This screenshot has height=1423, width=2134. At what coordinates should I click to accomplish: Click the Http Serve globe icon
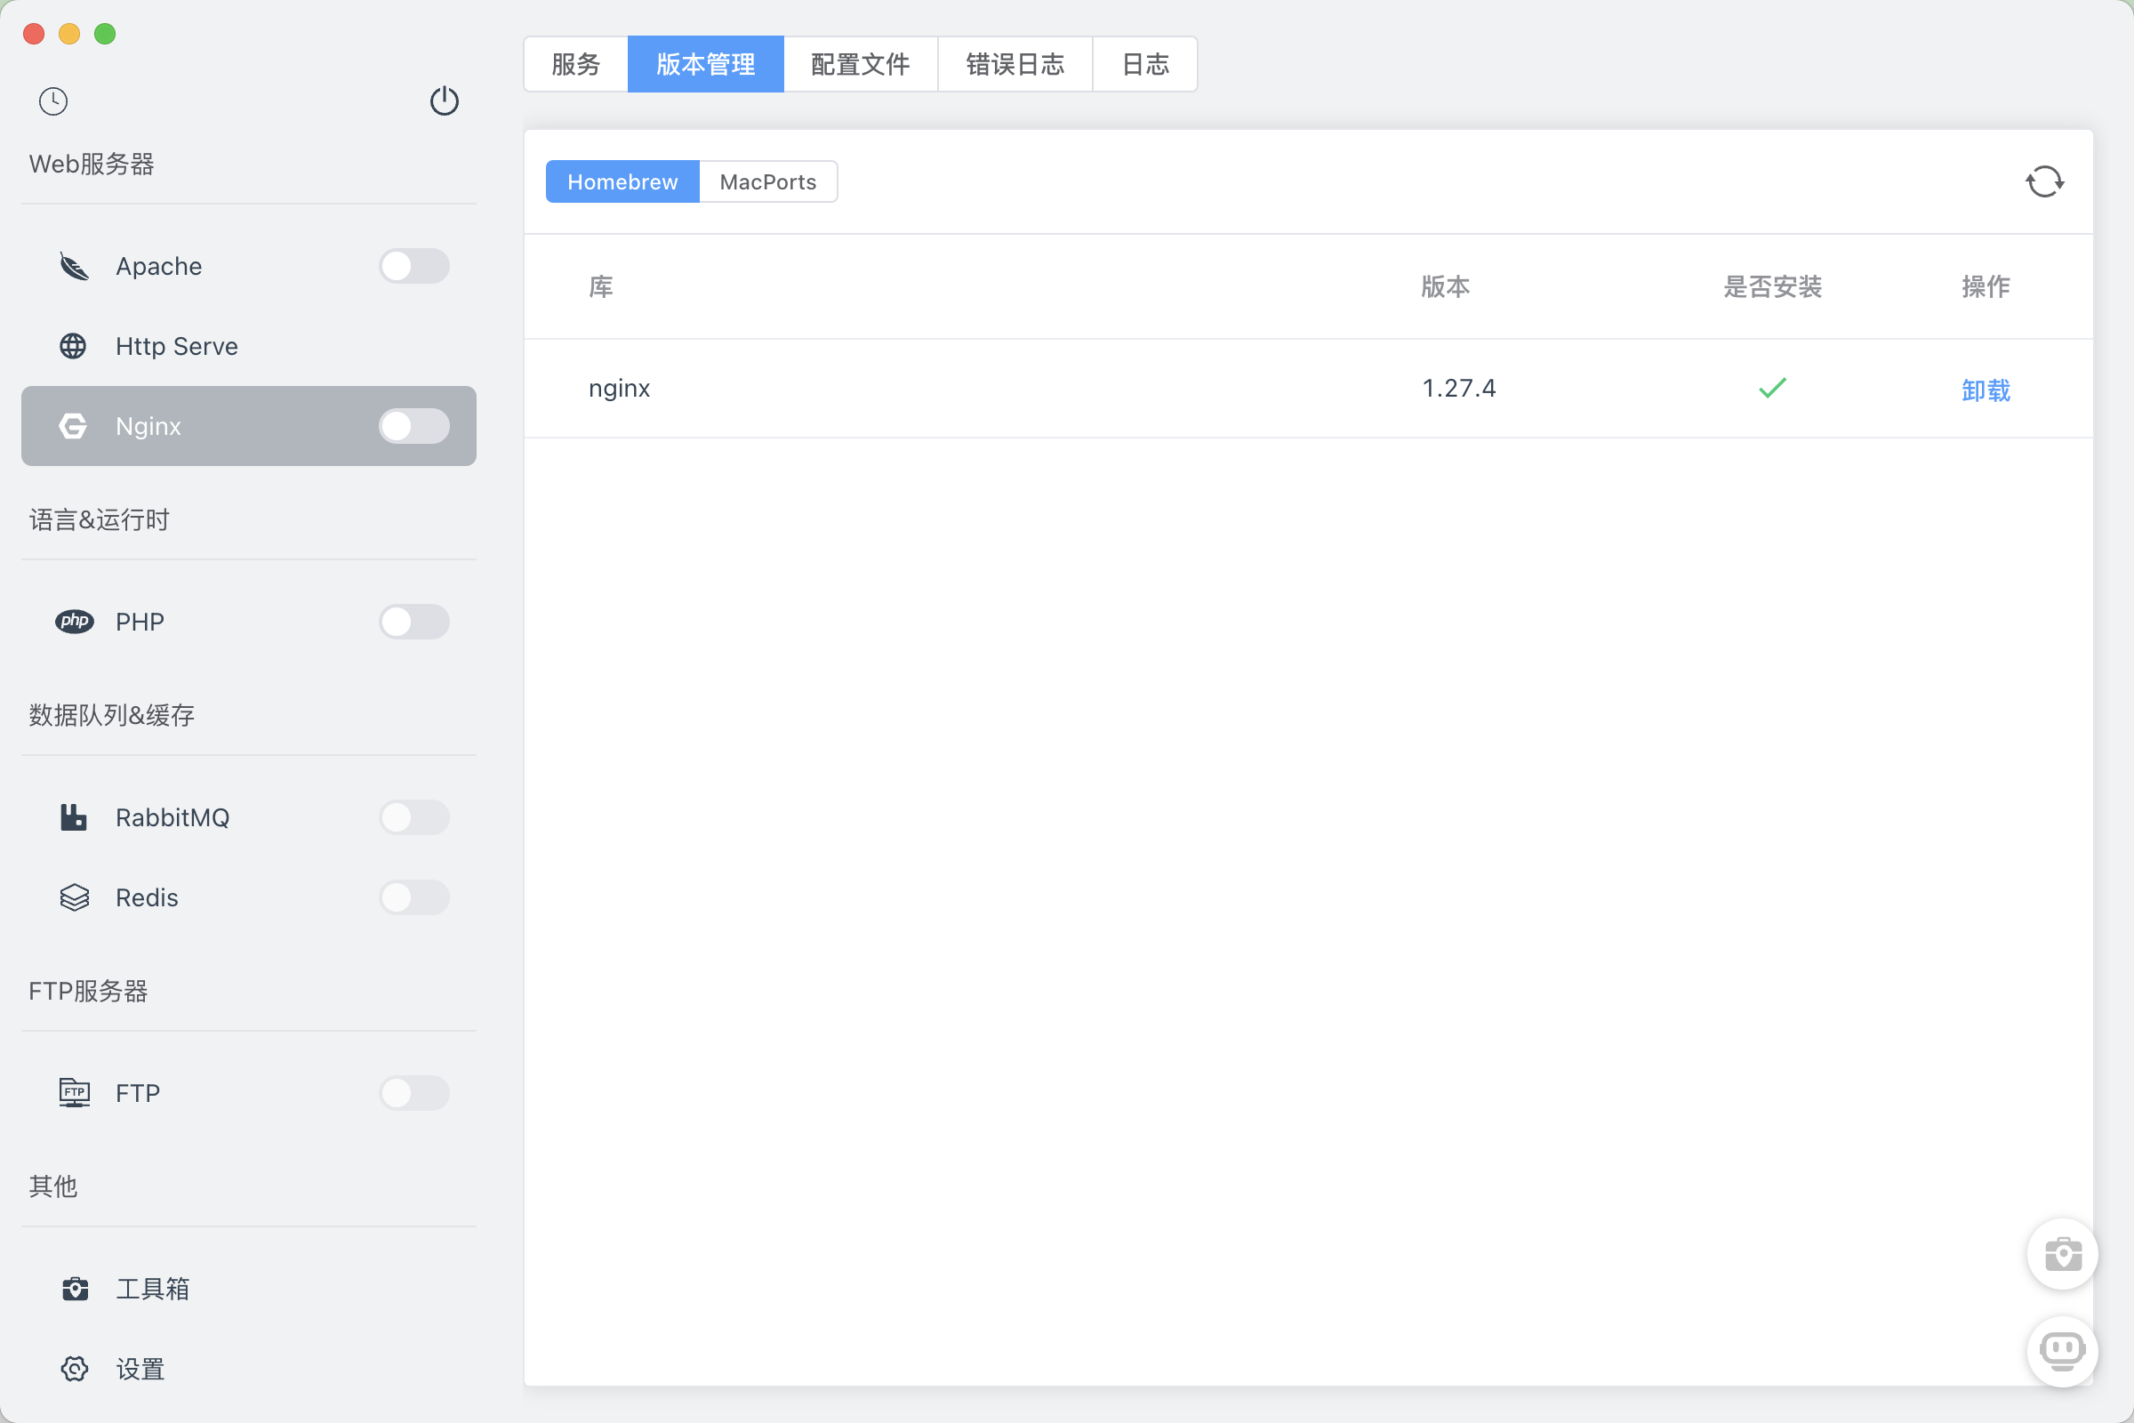pos(73,346)
